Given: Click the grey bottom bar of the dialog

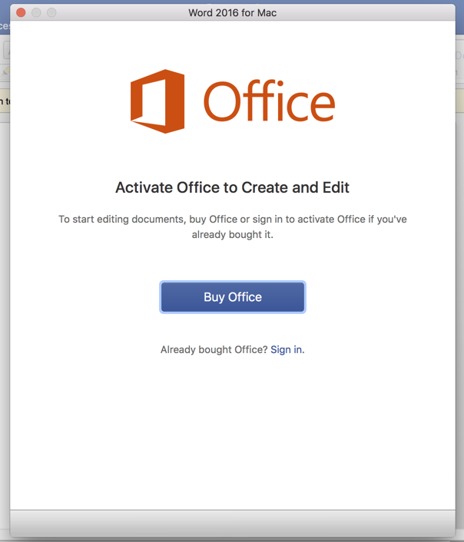Looking at the screenshot, I should [x=232, y=523].
